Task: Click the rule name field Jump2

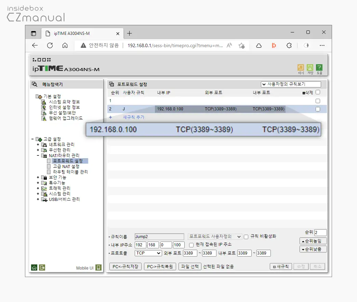Action: (159, 237)
